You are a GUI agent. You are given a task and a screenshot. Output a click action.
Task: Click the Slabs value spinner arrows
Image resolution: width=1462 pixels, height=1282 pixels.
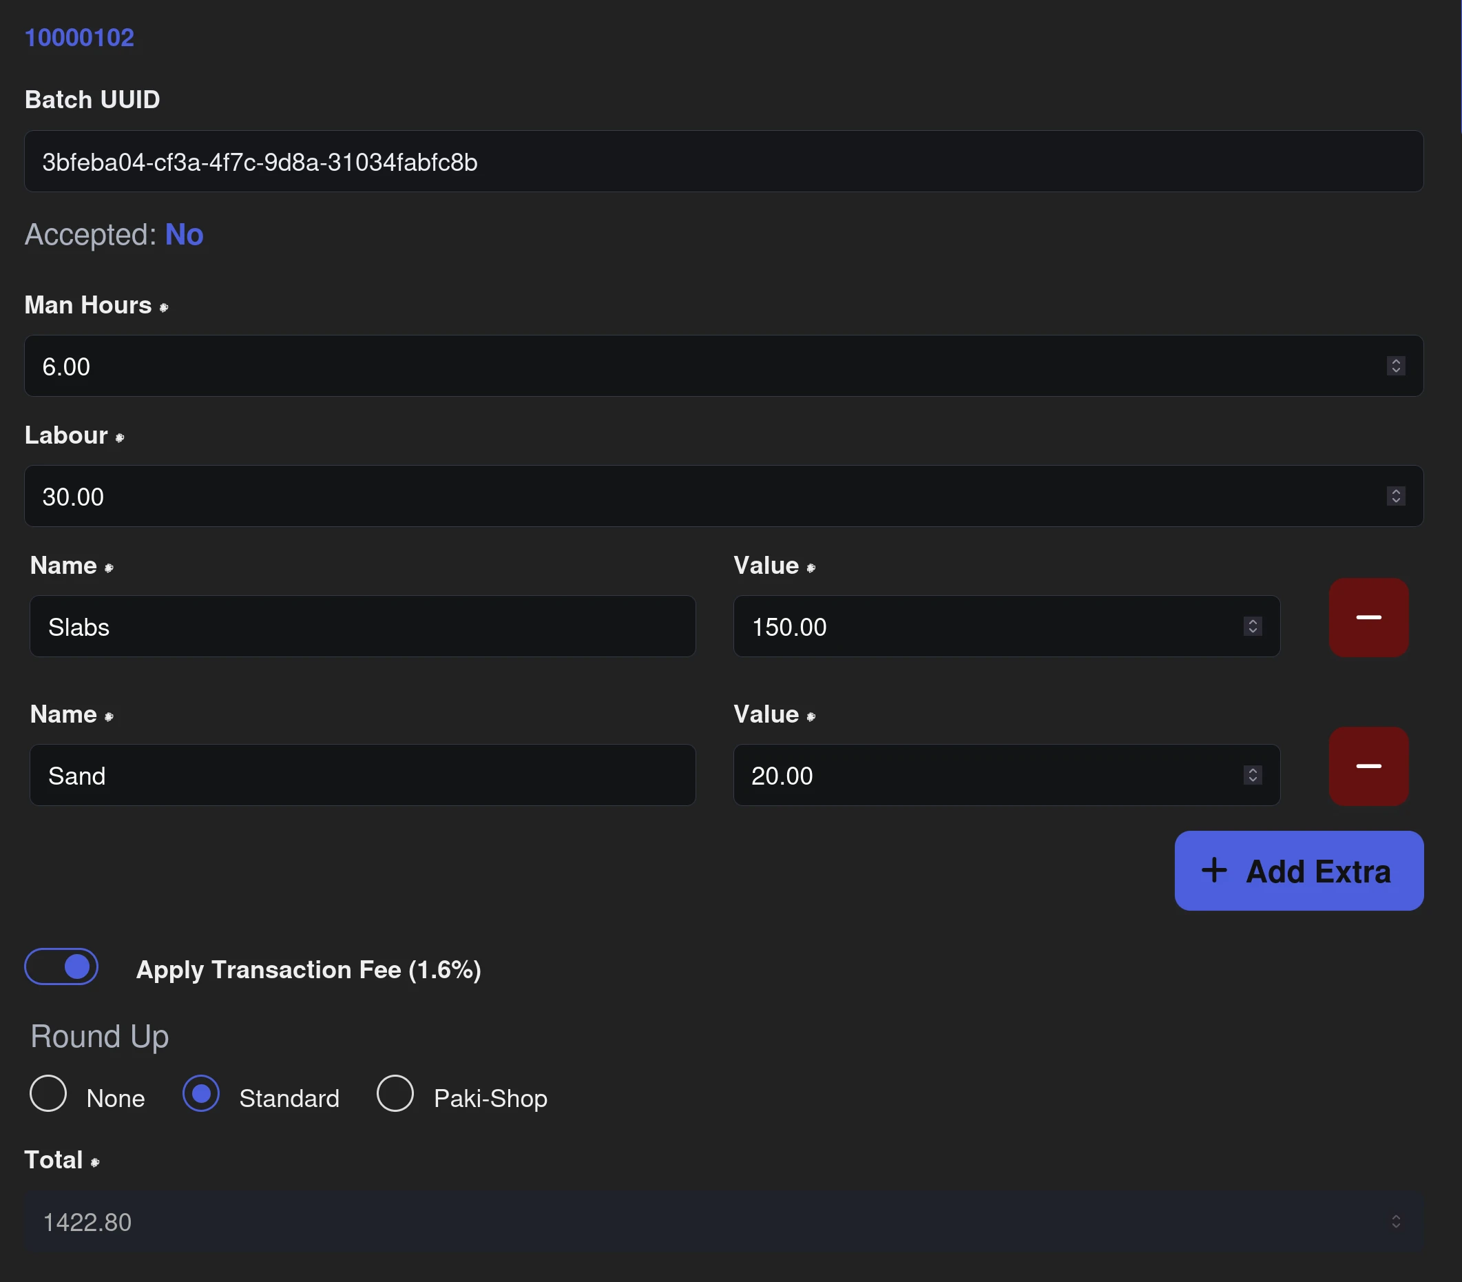1253,627
